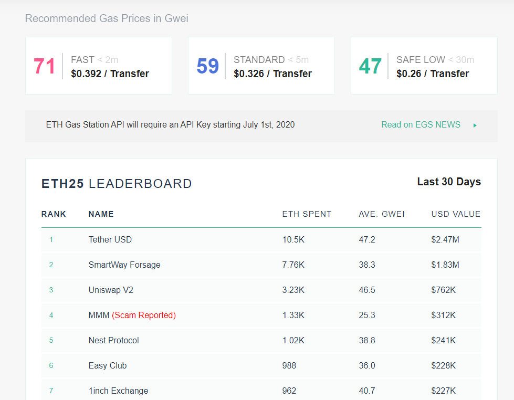
Task: Click MMM's 1.33K ETH spent value
Action: coord(293,315)
